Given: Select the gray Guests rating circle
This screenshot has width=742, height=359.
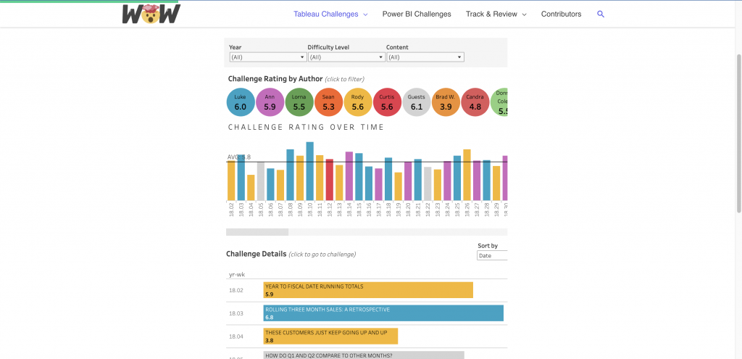Looking at the screenshot, I should (x=416, y=102).
